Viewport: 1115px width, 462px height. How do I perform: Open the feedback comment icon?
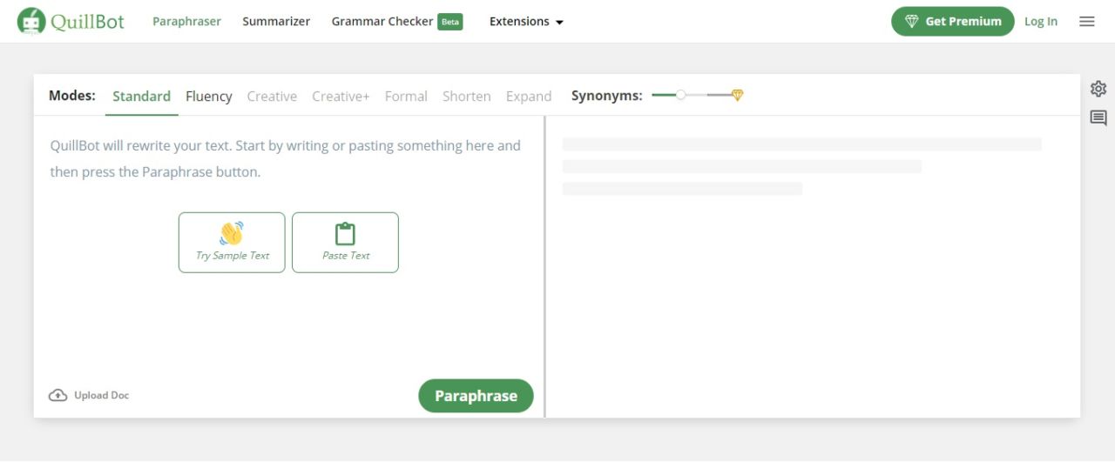tap(1098, 118)
